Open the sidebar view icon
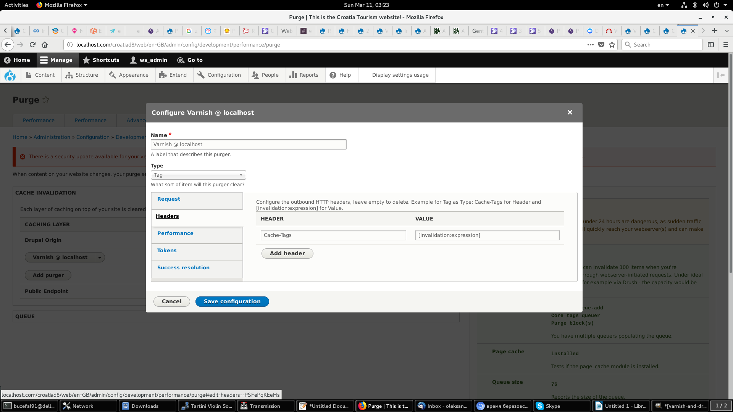 pyautogui.click(x=710, y=45)
